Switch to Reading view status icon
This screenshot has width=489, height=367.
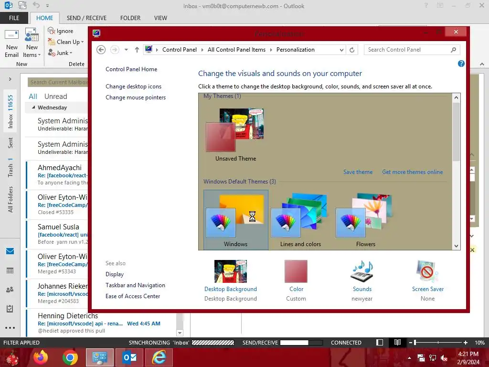[x=397, y=342]
